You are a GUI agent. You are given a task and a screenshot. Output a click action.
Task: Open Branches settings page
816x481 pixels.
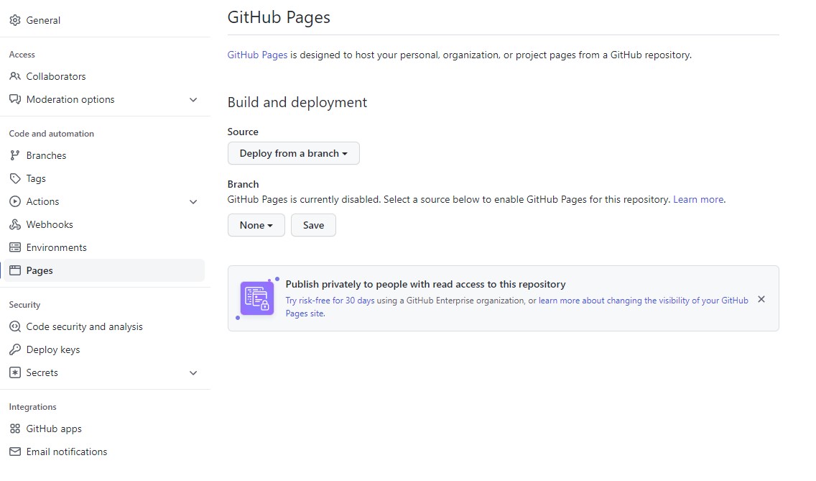104,156
